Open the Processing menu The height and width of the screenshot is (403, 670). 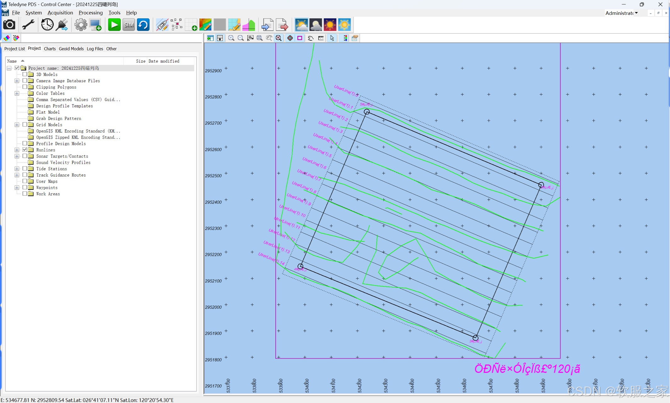91,13
